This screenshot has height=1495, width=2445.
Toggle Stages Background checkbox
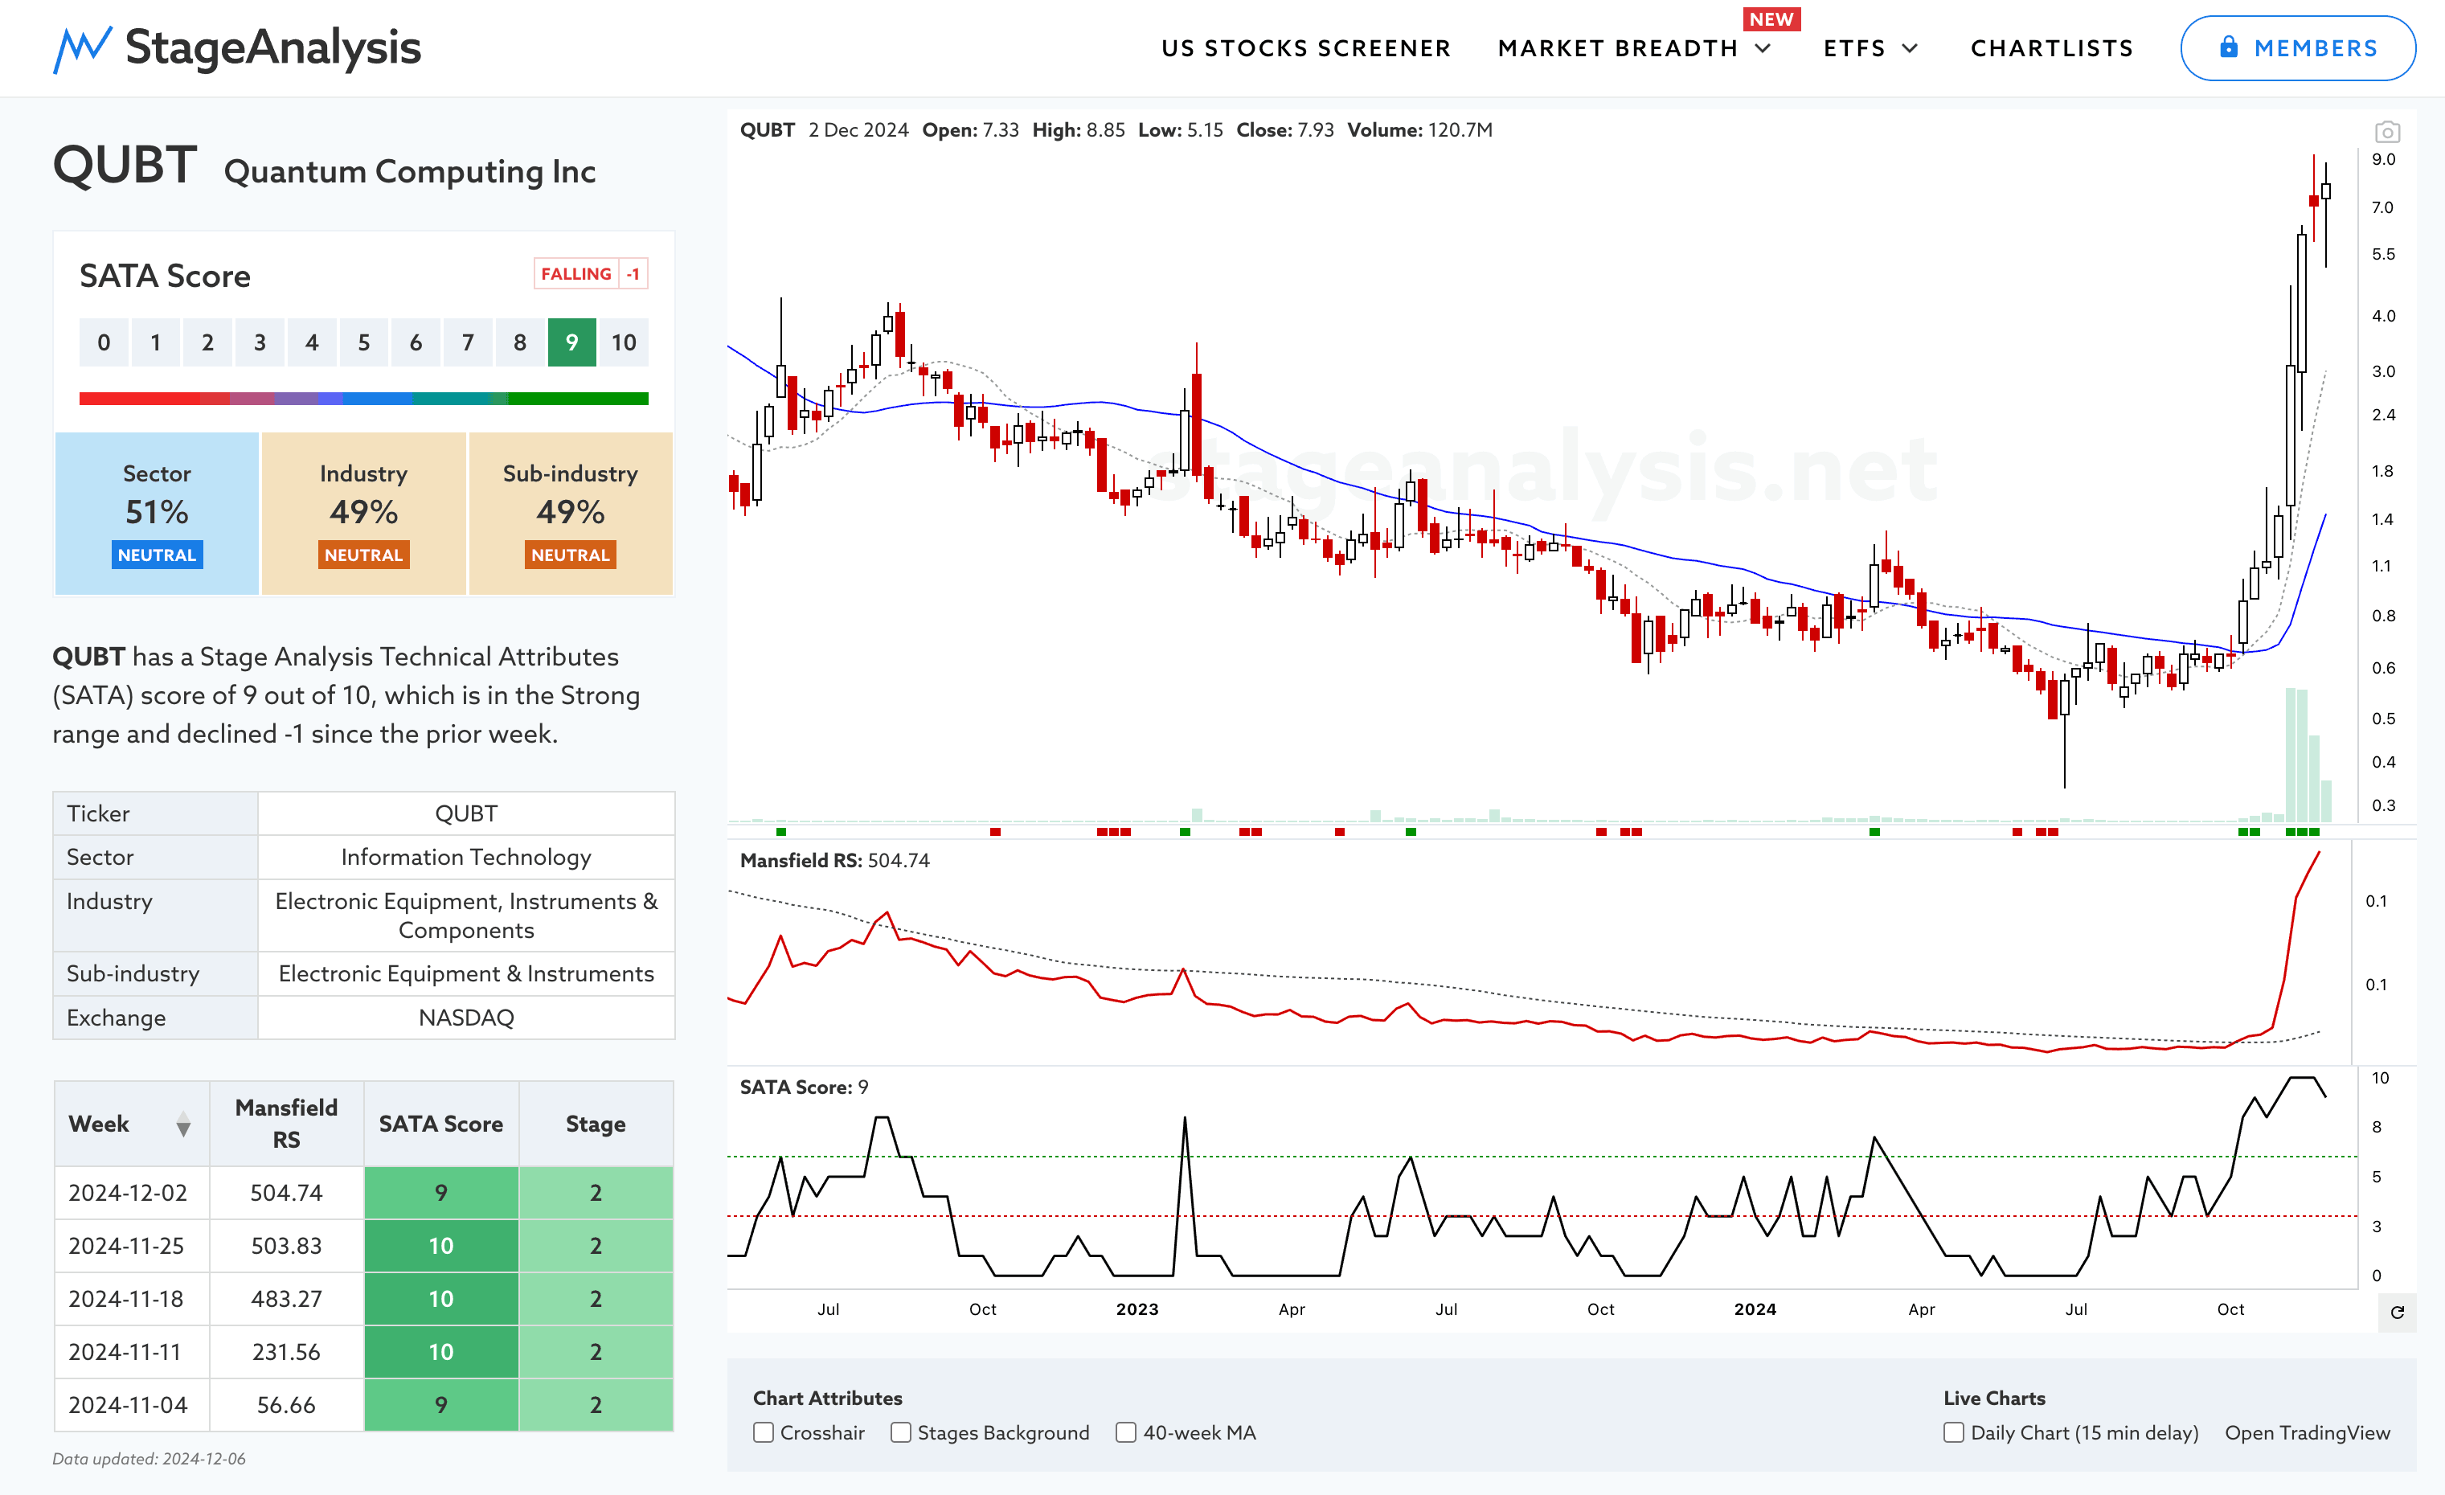[901, 1432]
